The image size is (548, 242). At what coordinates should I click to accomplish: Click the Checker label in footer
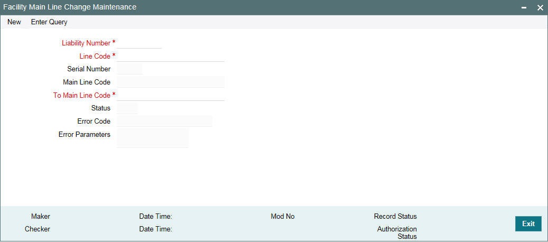pyautogui.click(x=38, y=229)
